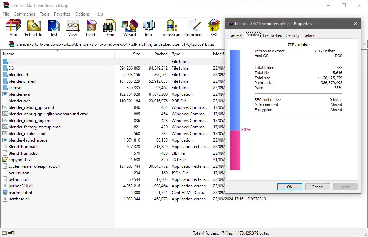Open the Options menu
Viewport: 368px width, 237px height.
click(x=82, y=14)
